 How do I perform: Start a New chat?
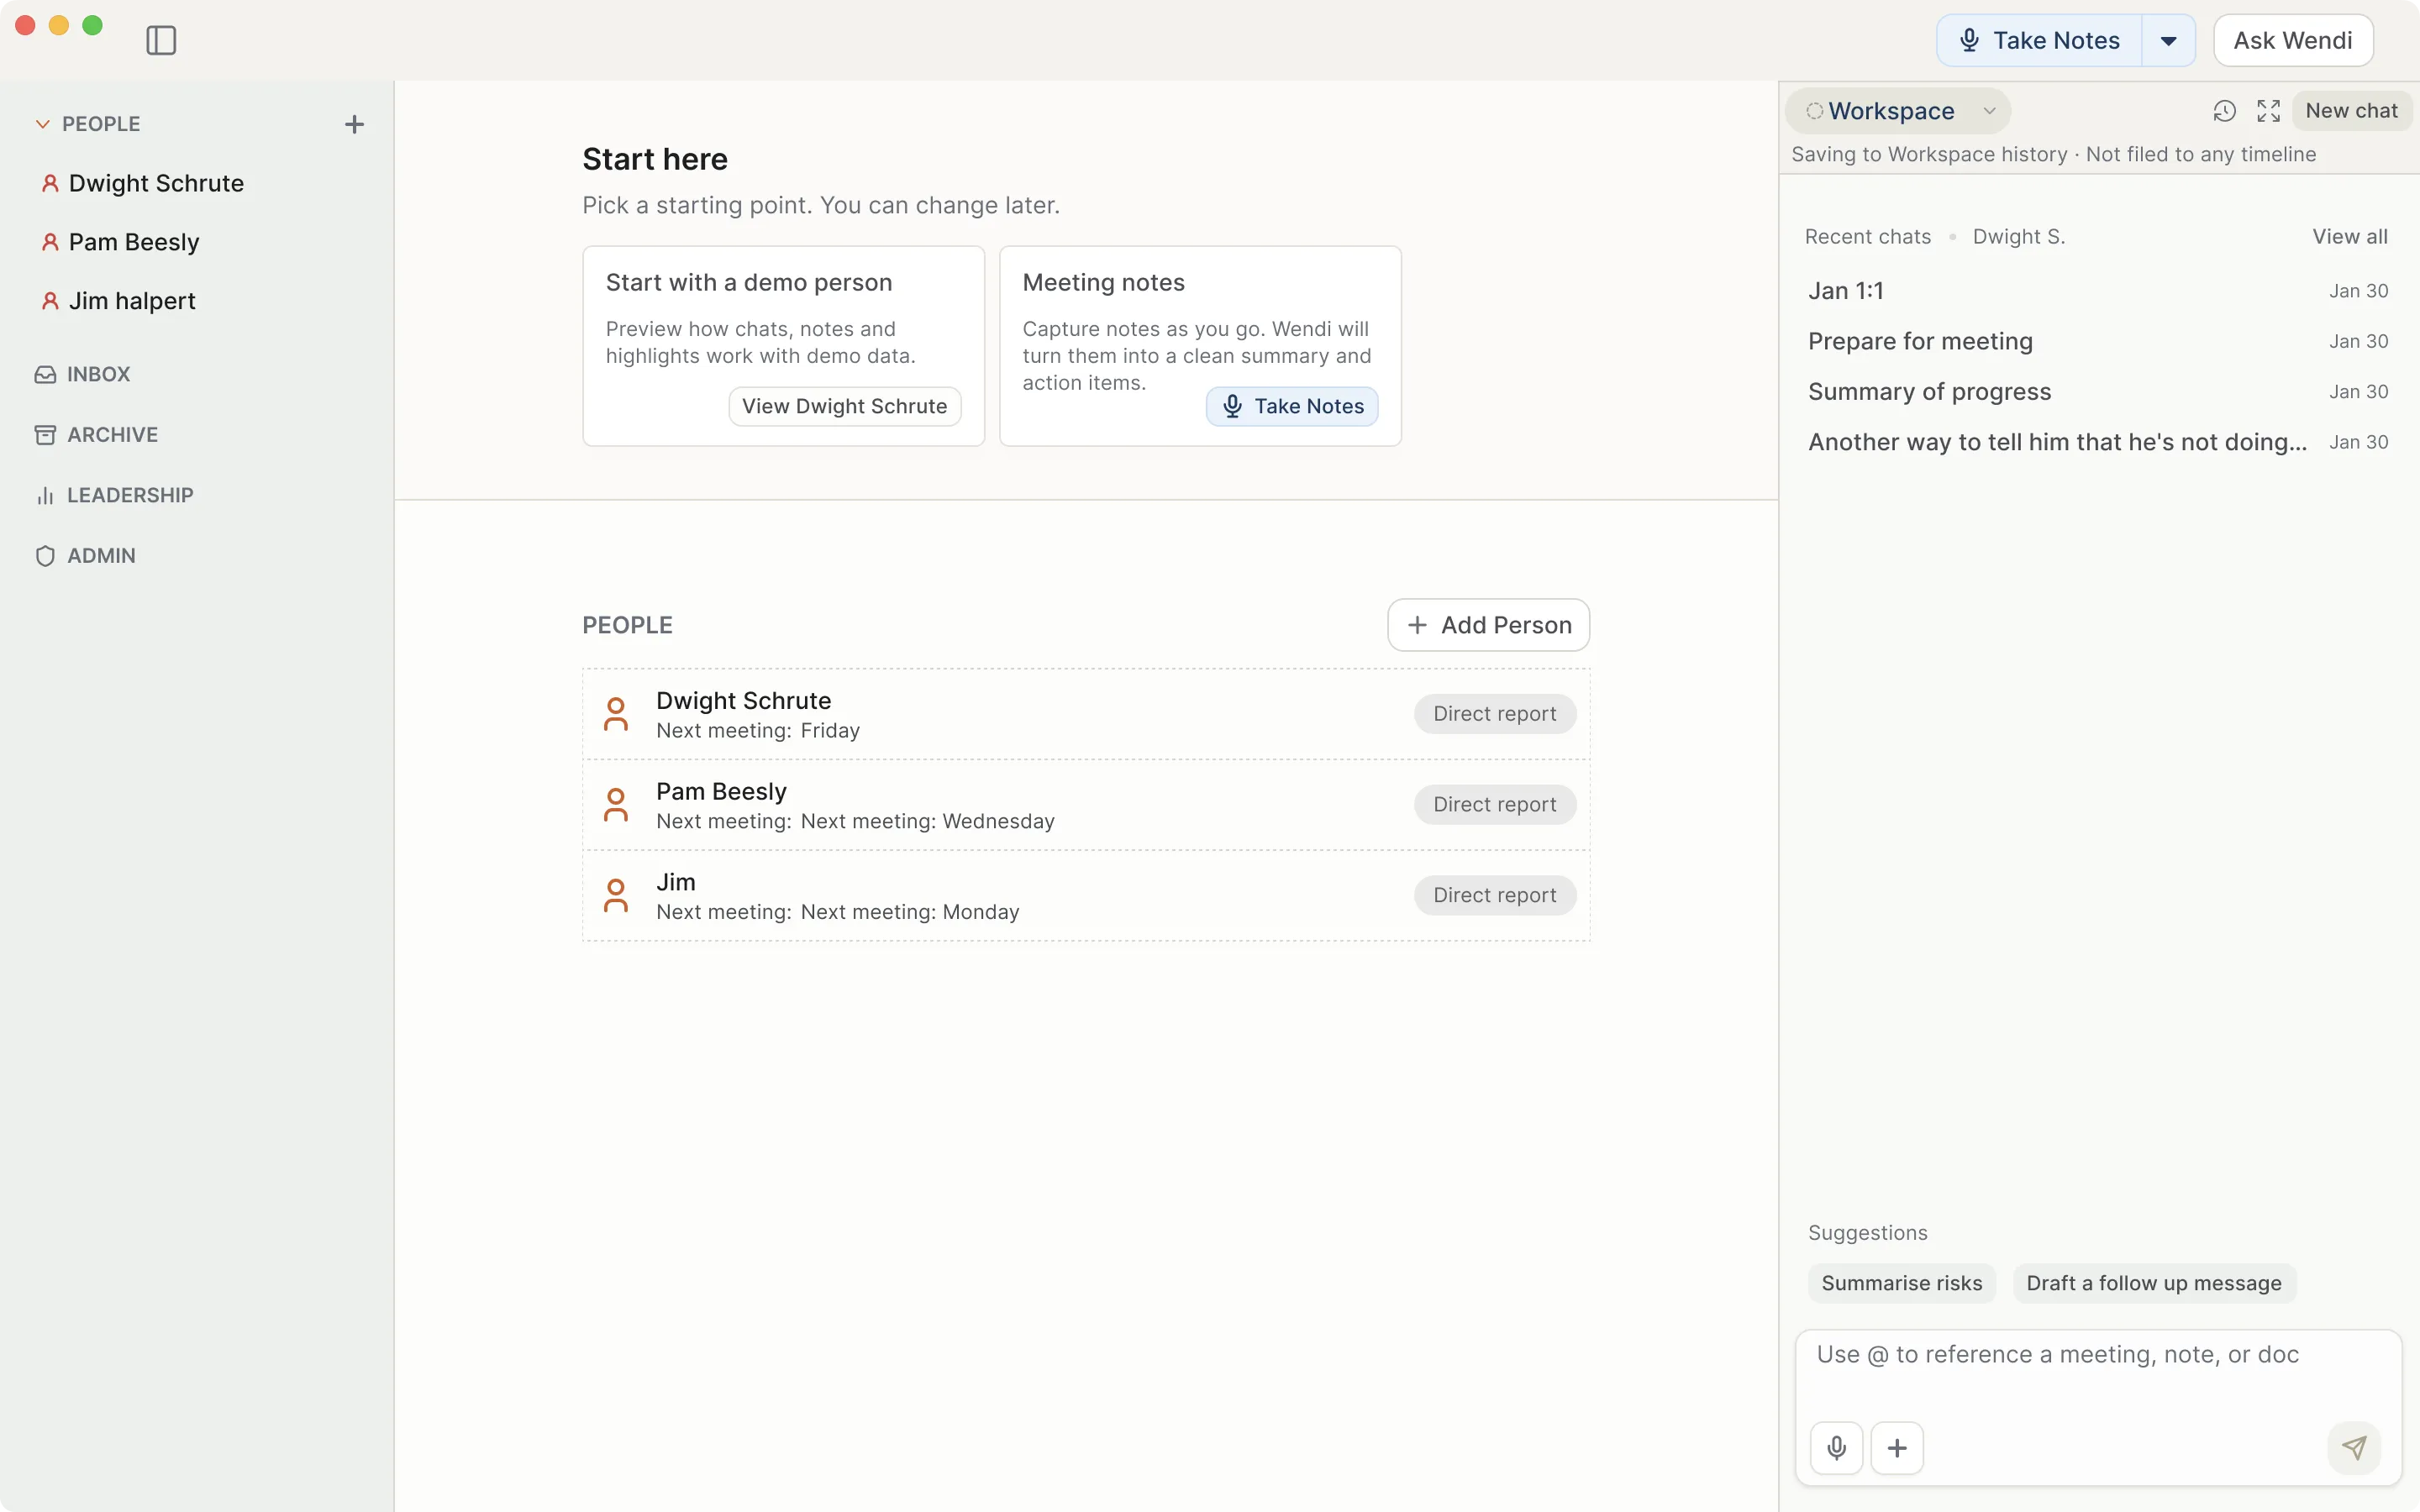click(2351, 111)
